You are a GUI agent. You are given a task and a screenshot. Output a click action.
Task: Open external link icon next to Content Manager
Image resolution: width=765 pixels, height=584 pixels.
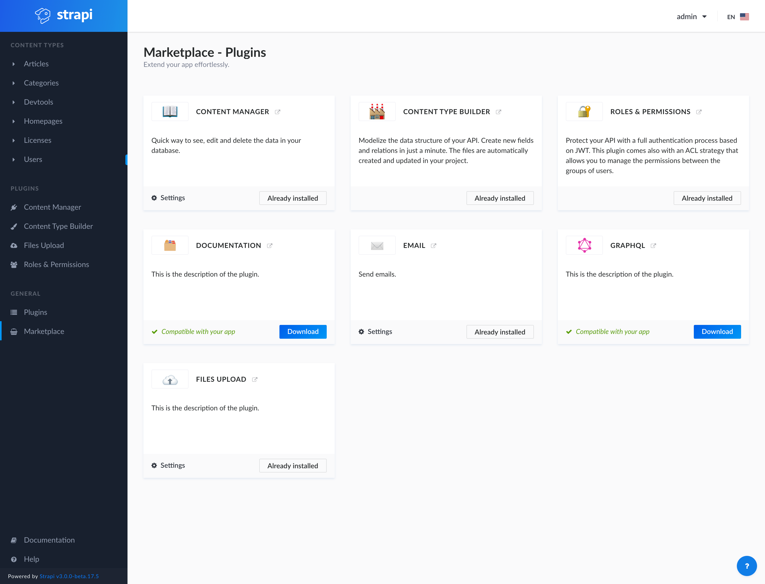coord(278,112)
